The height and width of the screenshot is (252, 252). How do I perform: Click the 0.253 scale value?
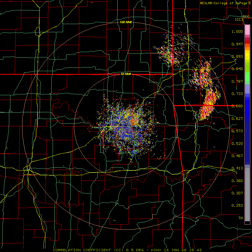pyautogui.click(x=237, y=206)
